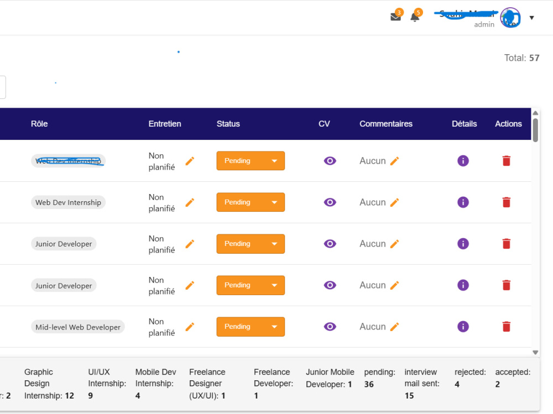Edit comment in second Junior Developer row
This screenshot has width=553, height=414.
395,285
